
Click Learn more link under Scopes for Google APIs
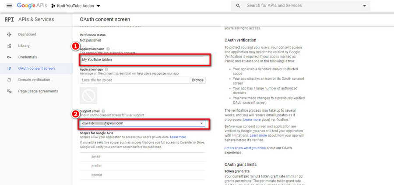[x=178, y=137]
